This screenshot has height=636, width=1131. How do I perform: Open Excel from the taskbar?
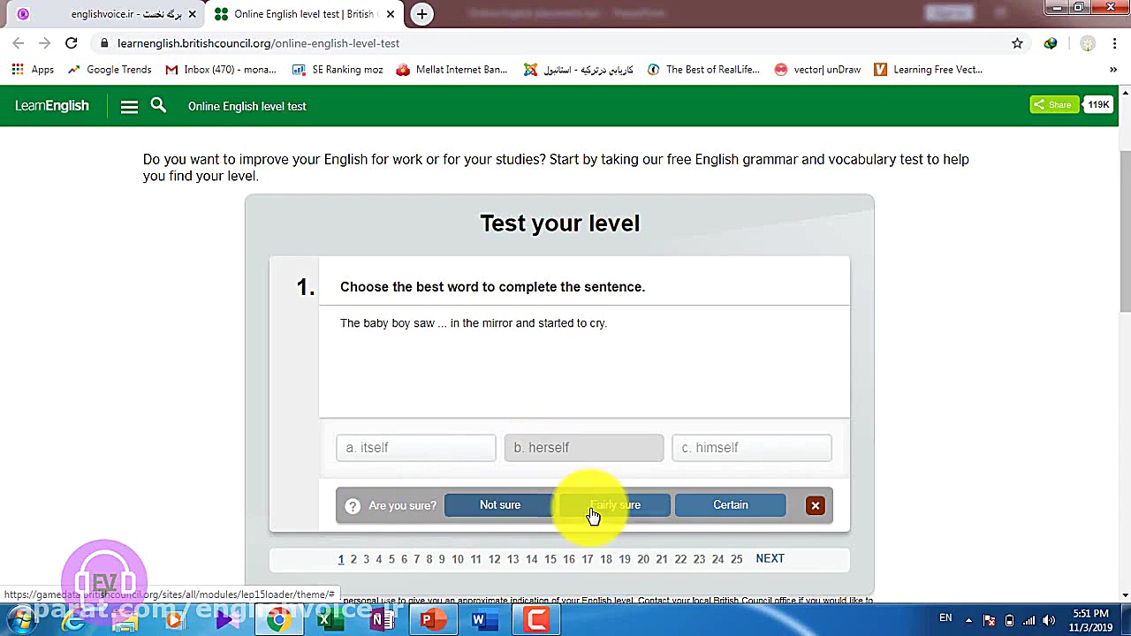click(x=329, y=620)
